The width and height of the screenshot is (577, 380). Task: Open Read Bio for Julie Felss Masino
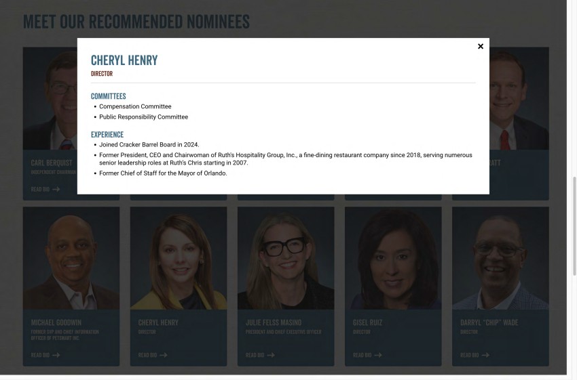coord(260,355)
